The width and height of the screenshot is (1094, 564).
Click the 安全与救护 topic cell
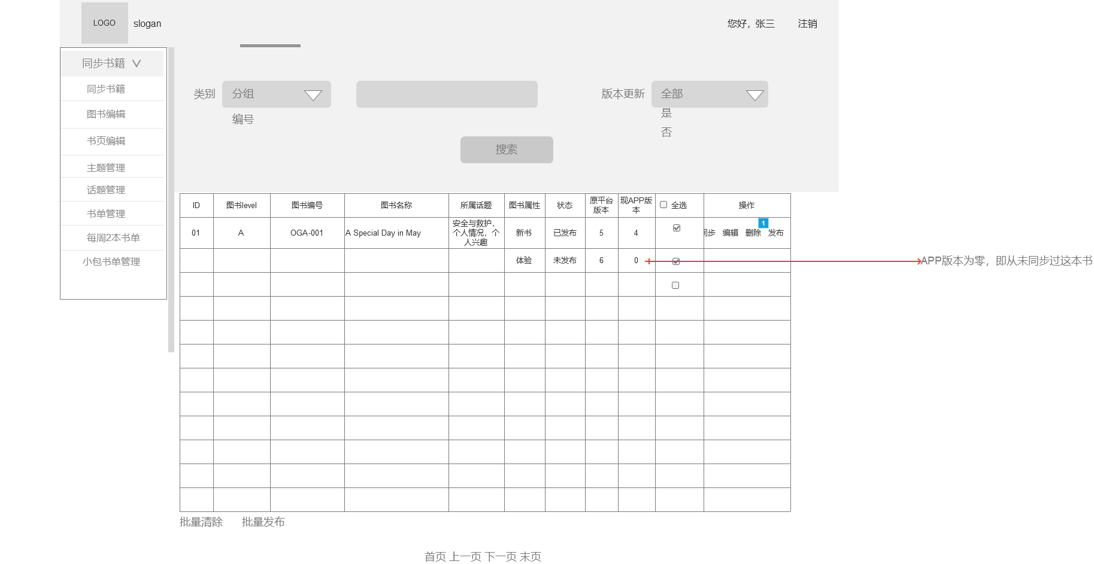[x=476, y=233]
